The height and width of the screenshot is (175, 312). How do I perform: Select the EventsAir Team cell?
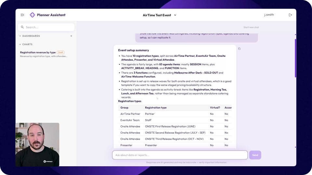130,120
